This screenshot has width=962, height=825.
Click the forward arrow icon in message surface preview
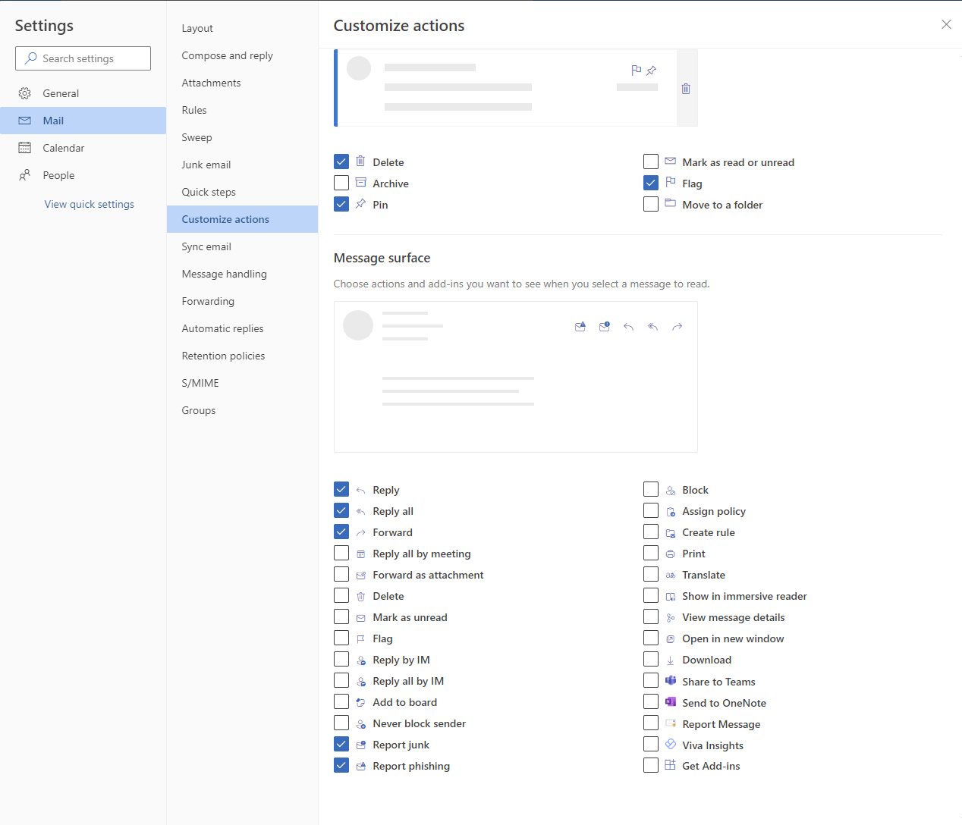tap(677, 326)
